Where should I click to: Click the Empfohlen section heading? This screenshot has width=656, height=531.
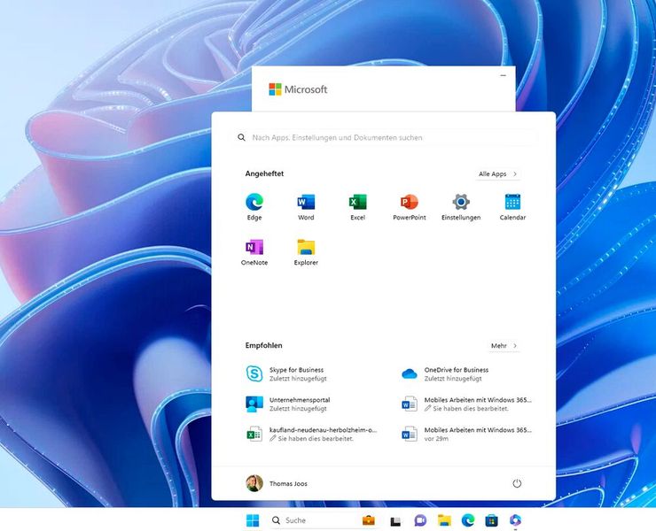[x=263, y=345]
